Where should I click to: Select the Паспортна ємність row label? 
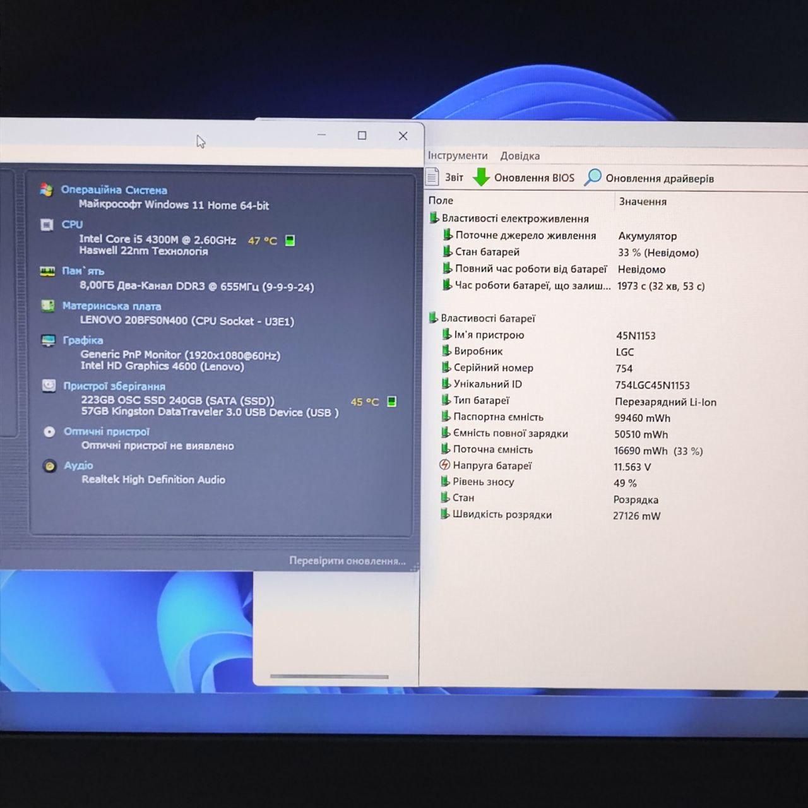[x=498, y=417]
